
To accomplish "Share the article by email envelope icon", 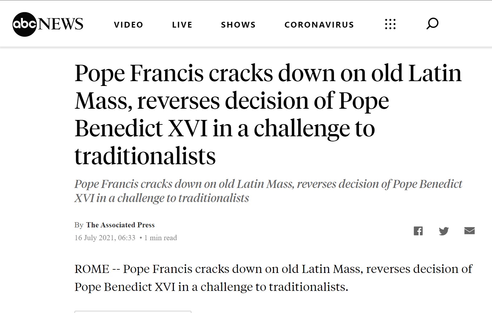I will pos(470,231).
